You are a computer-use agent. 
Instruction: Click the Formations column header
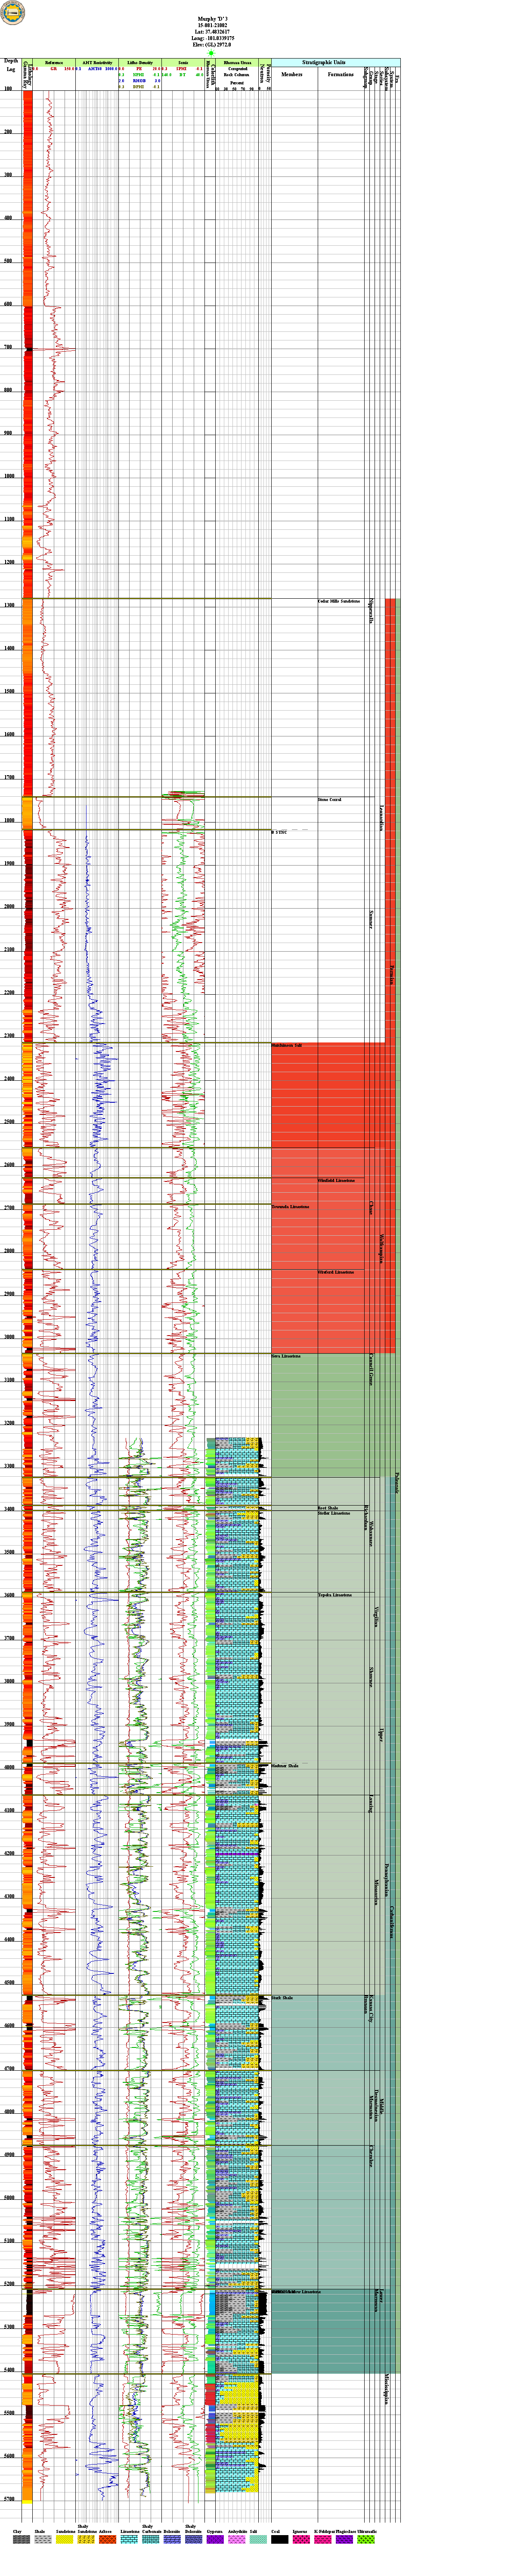coord(341,74)
